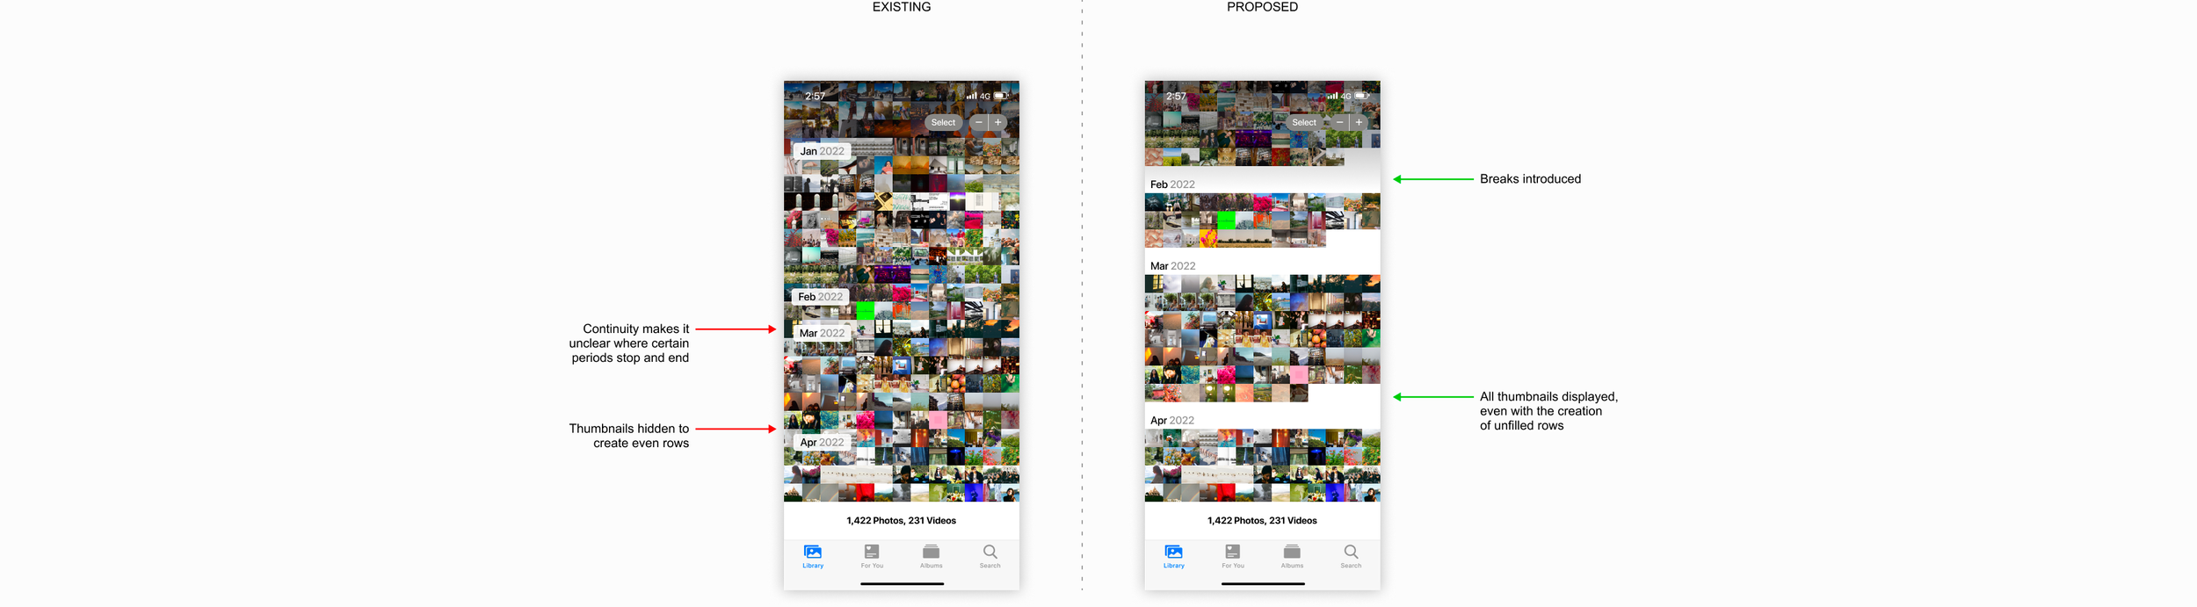Image resolution: width=2197 pixels, height=607 pixels.
Task: Click Apr 2022 heading in Proposed mockup
Action: [x=1172, y=421]
